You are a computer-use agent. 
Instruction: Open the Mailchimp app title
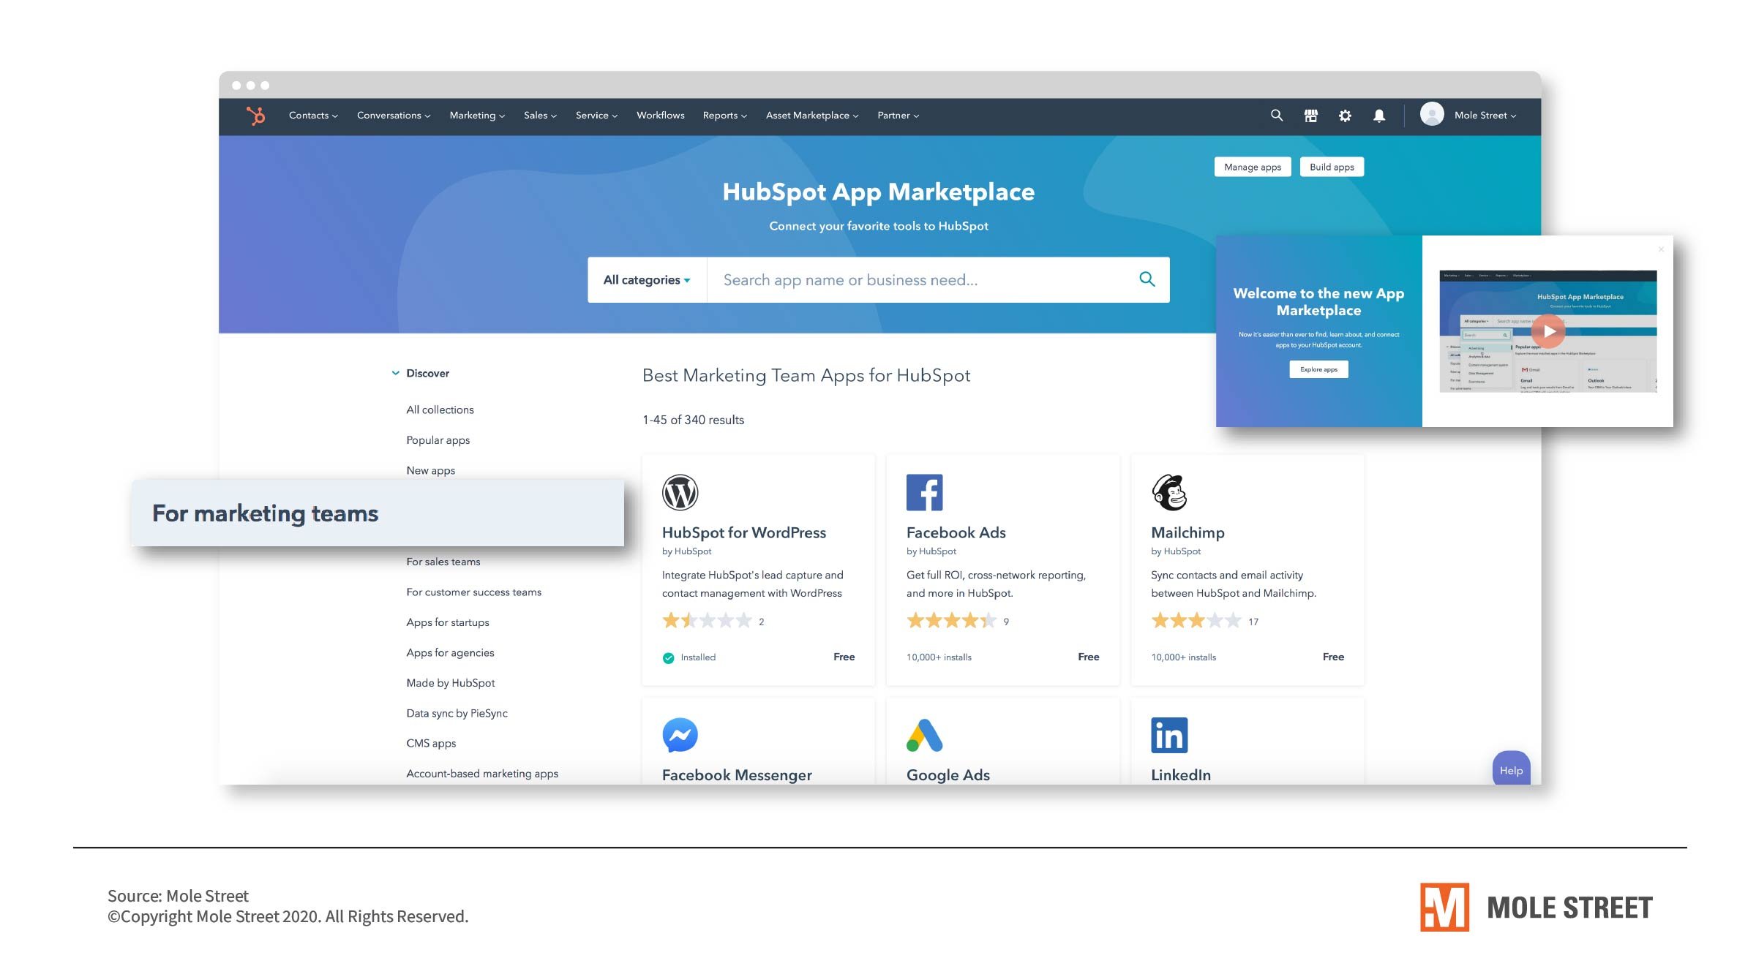[x=1187, y=533]
